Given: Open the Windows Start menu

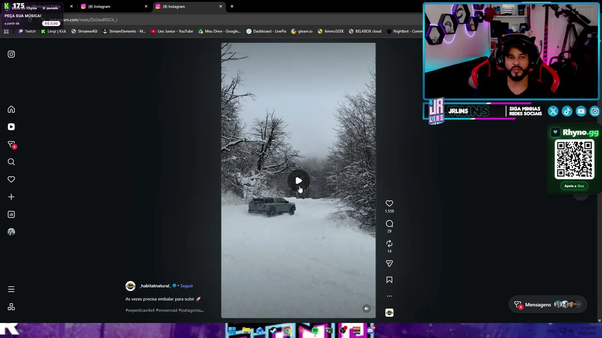Looking at the screenshot, I should (x=232, y=331).
